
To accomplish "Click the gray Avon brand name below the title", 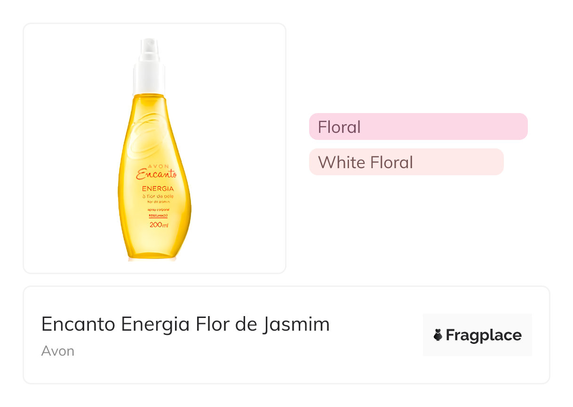I will point(57,351).
